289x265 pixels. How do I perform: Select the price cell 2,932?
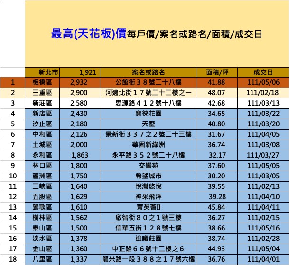point(80,82)
